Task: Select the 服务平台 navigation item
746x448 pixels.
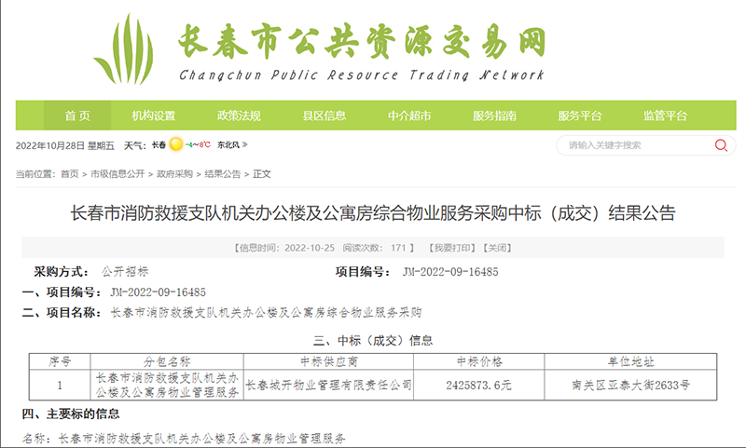Action: (580, 115)
